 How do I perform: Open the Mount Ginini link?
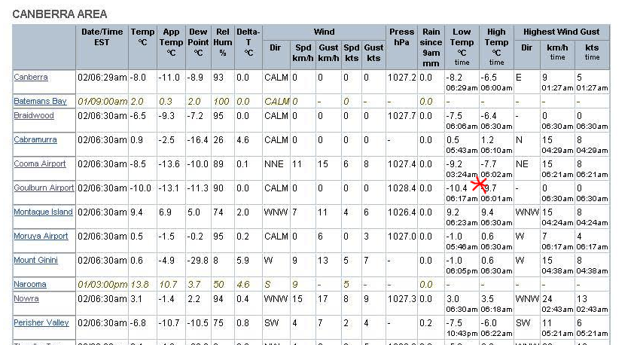point(35,260)
